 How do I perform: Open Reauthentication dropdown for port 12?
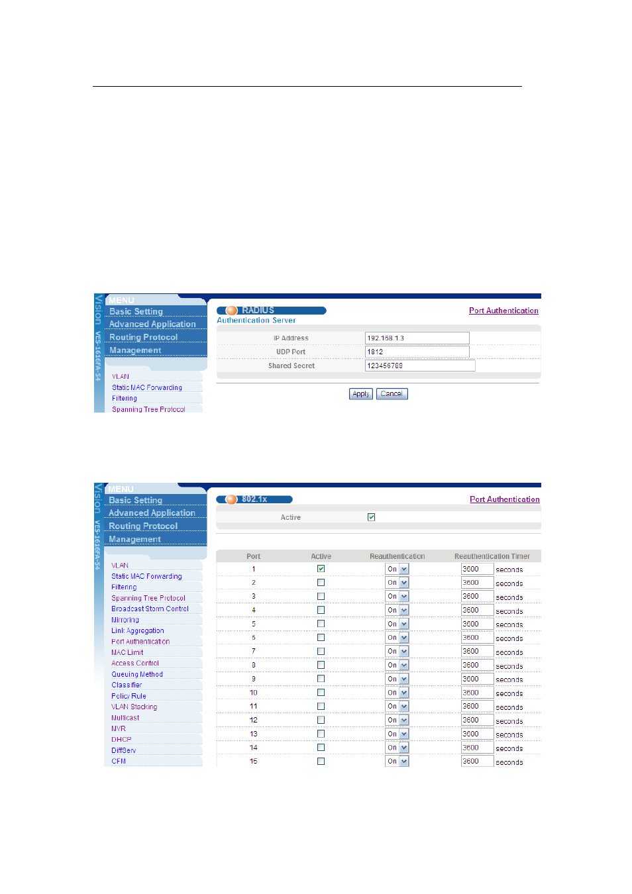pos(397,720)
